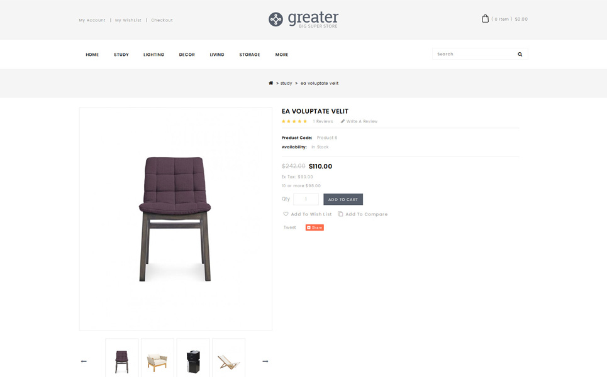Open the My Account link
The height and width of the screenshot is (377, 607).
tap(92, 20)
